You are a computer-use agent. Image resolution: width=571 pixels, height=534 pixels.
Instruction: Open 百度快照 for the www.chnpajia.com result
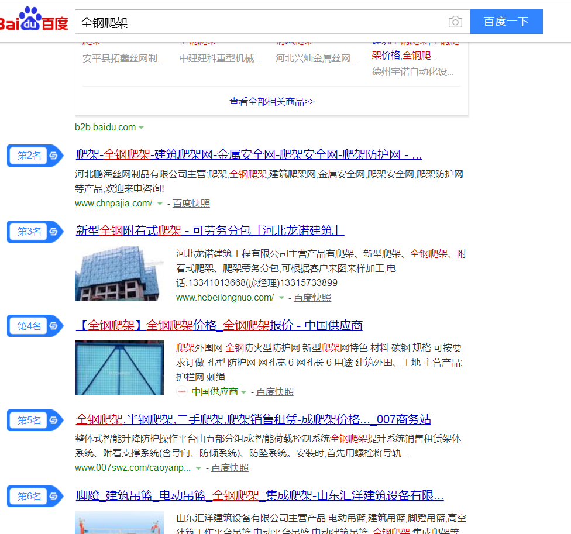point(191,204)
